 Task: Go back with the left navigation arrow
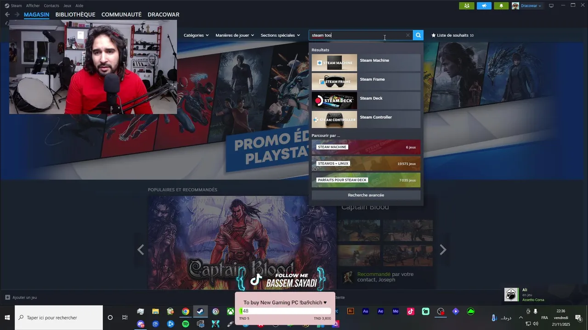pyautogui.click(x=7, y=15)
